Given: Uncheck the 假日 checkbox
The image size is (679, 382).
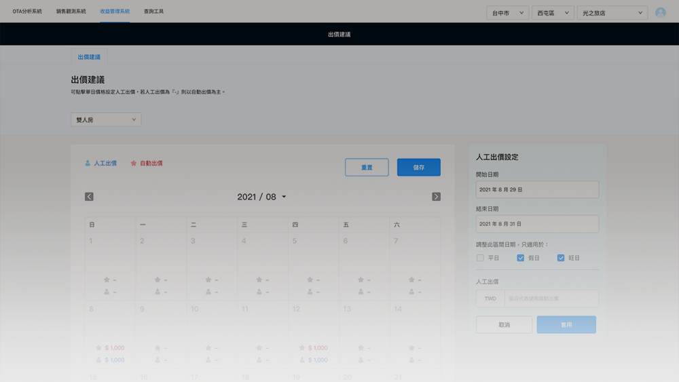Looking at the screenshot, I should (521, 258).
